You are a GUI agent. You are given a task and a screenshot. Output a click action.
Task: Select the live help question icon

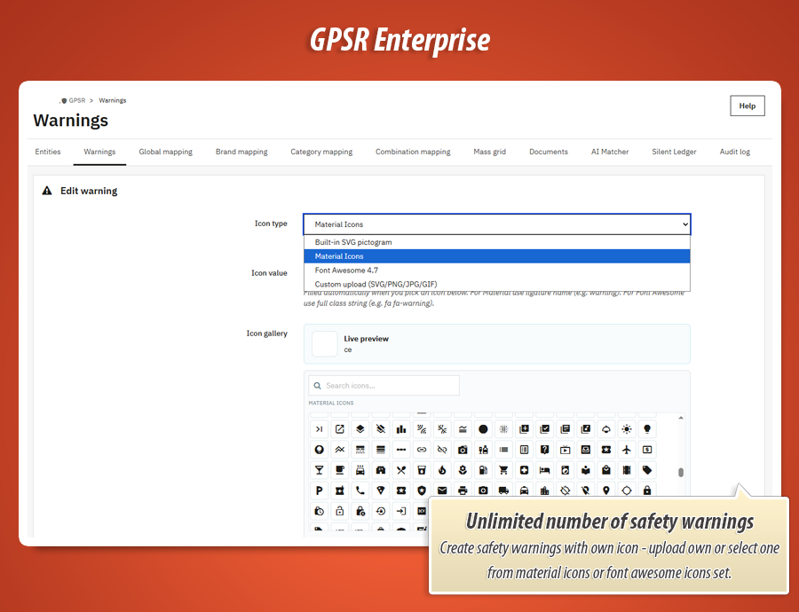click(545, 450)
